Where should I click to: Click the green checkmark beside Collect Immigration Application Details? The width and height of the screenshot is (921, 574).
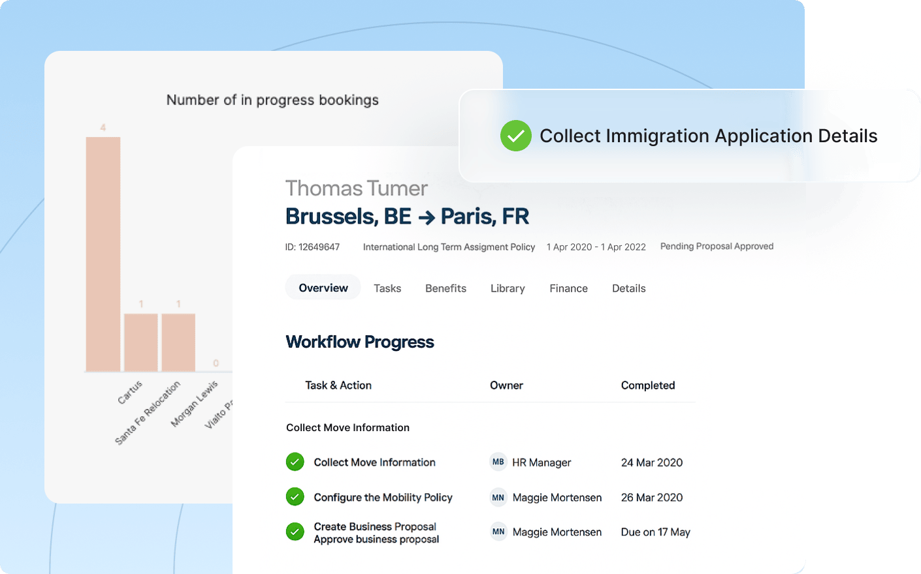tap(515, 136)
